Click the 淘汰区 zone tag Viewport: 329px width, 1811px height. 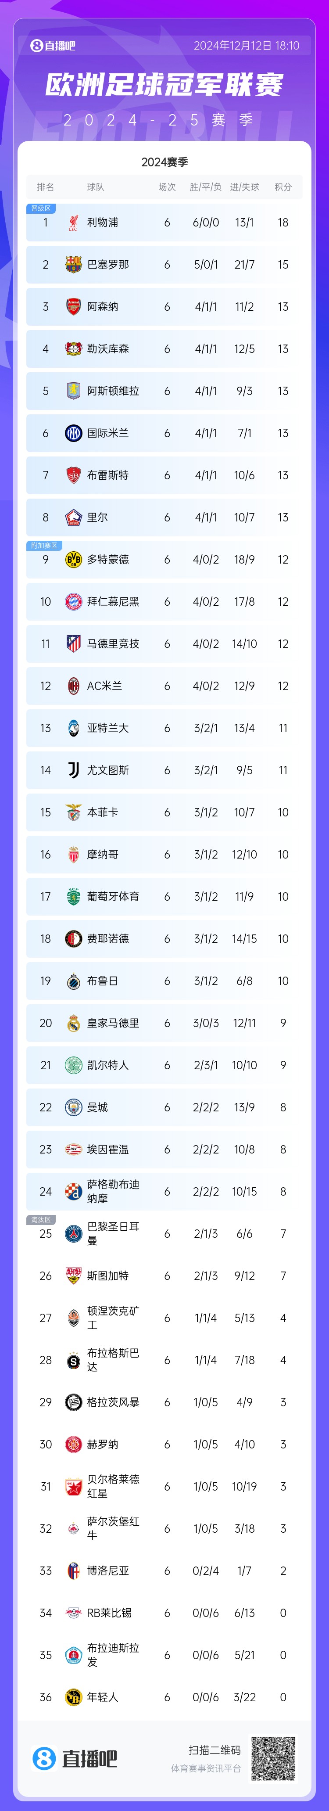42,1220
